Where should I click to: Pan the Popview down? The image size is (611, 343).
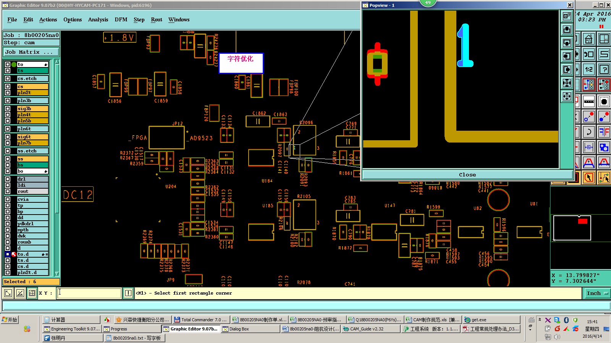click(x=567, y=43)
